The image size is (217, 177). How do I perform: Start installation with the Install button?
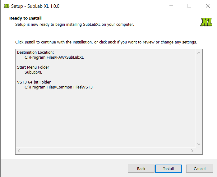[x=169, y=169]
